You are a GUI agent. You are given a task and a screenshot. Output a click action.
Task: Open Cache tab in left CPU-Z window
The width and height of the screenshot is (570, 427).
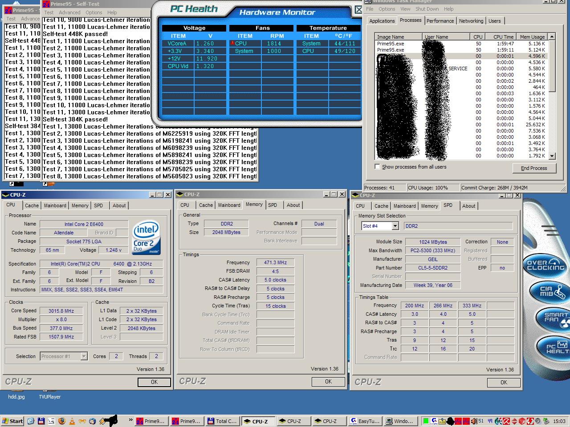coord(32,205)
